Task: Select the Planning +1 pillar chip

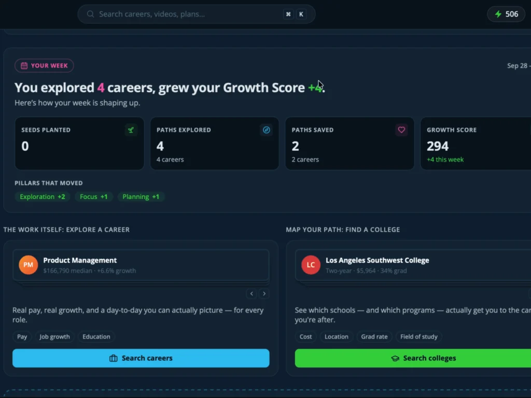Action: tap(141, 196)
